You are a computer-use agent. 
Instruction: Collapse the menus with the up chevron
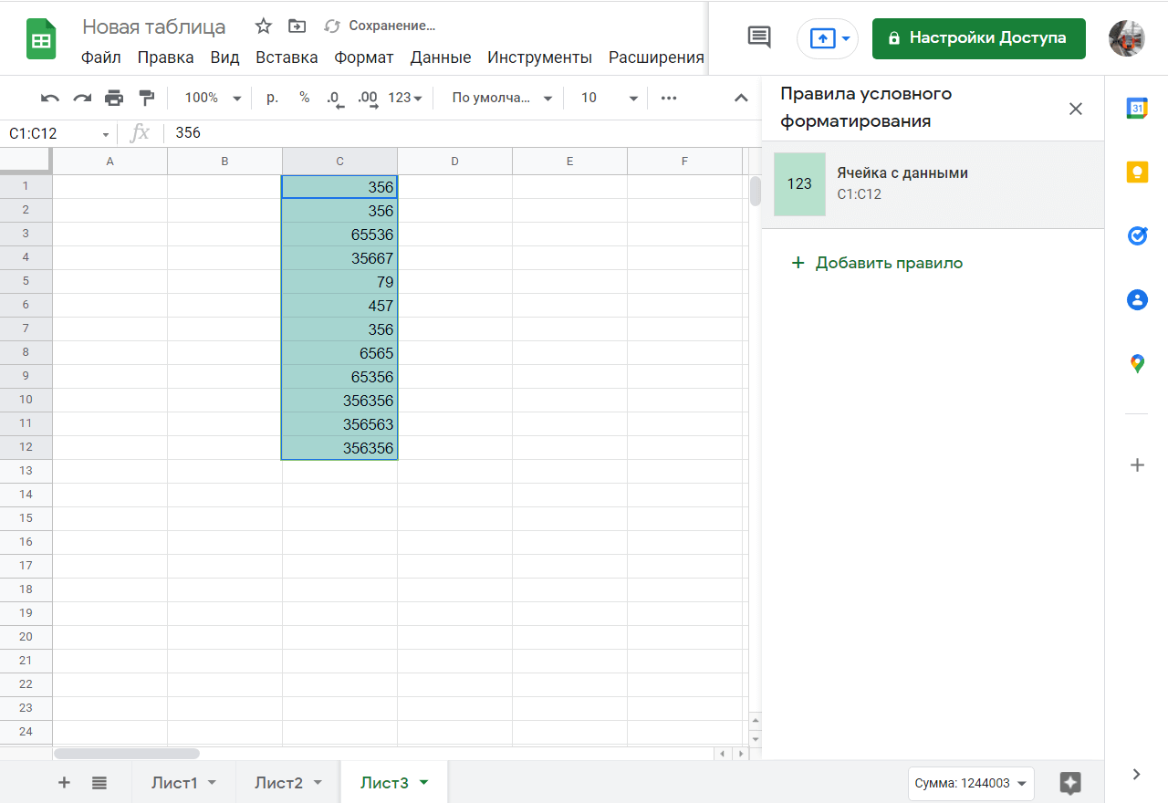741,98
